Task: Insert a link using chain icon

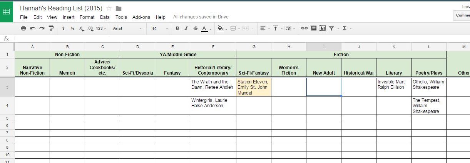Action: (304, 28)
